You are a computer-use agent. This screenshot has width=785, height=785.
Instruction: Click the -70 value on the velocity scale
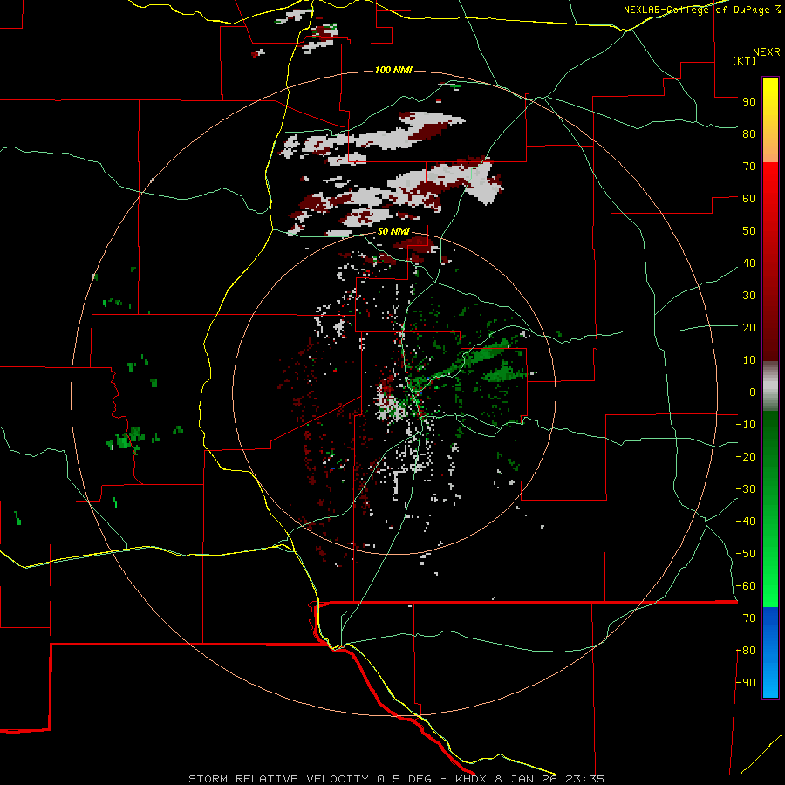click(x=746, y=618)
